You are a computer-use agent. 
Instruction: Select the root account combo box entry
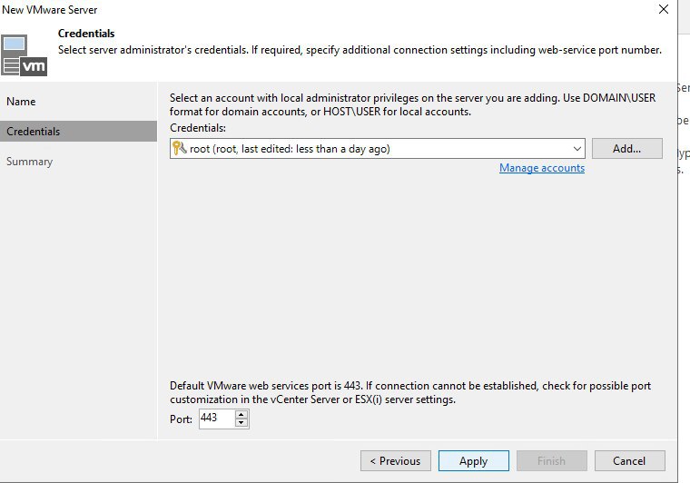pyautogui.click(x=377, y=149)
